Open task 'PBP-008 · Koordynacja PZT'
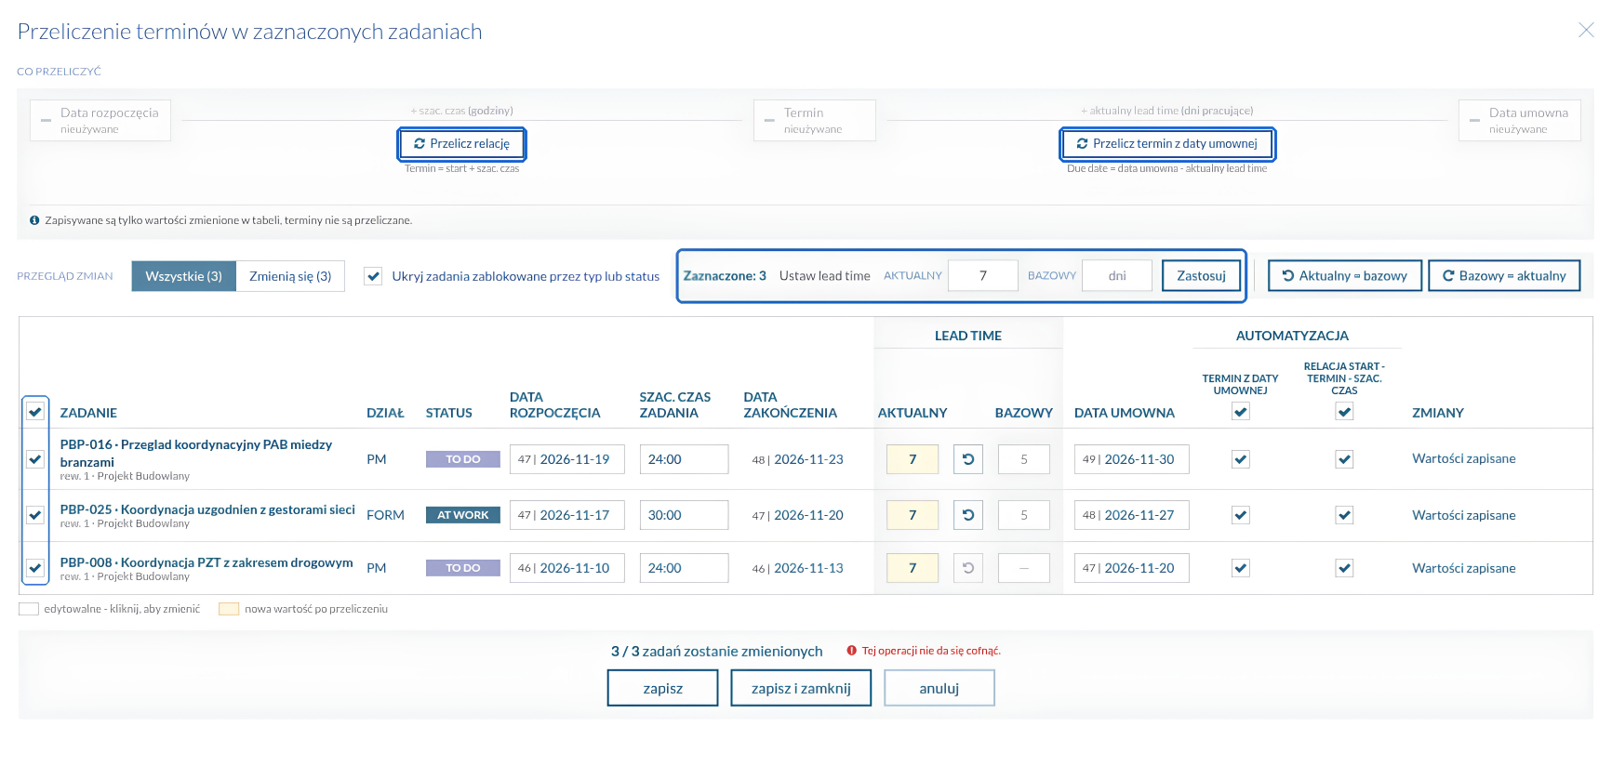 click(206, 562)
